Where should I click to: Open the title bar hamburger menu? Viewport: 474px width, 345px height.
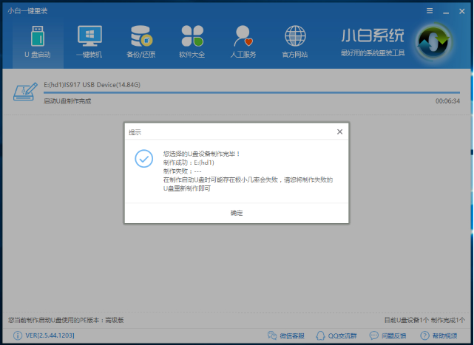pos(430,10)
